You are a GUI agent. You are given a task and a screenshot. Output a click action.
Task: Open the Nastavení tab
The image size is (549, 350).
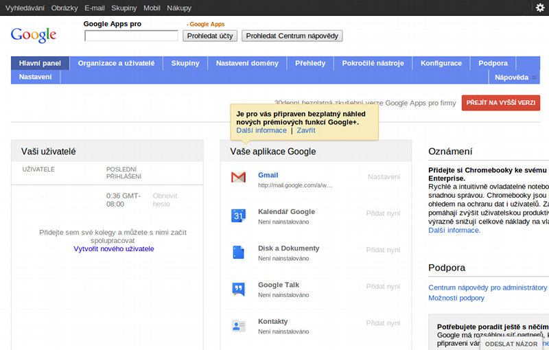(x=36, y=77)
